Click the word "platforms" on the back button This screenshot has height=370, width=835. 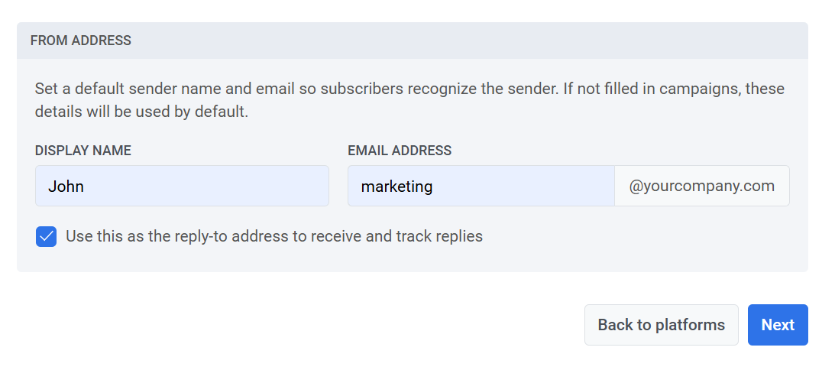click(691, 325)
